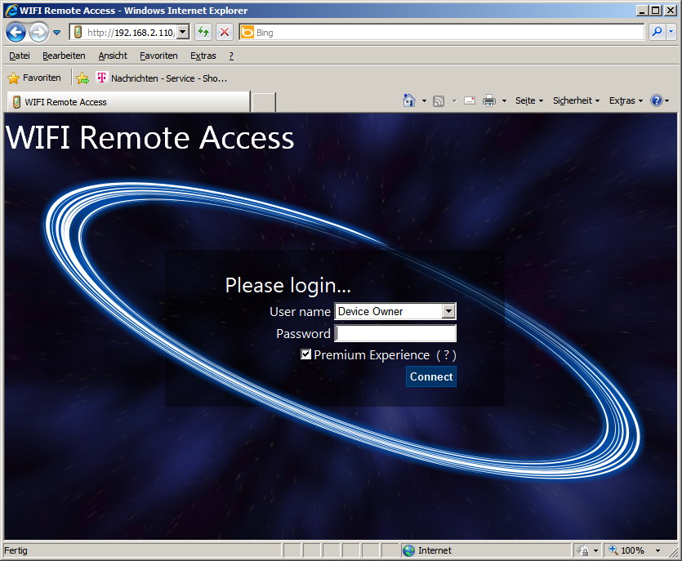This screenshot has height=561, width=682.
Task: Click the browser Forward arrow button
Action: [39, 32]
